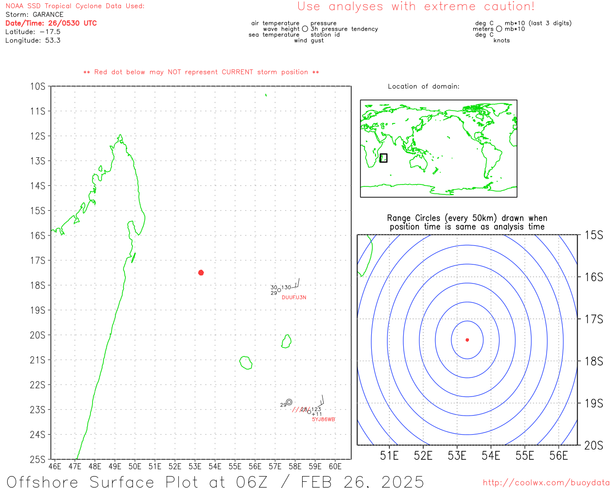
Task: Click the legend circle between wave height and pressure tendency
Action: tap(305, 29)
